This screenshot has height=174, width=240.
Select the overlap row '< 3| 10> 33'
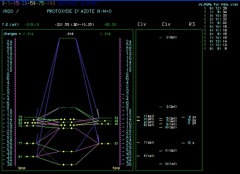click(x=215, y=16)
